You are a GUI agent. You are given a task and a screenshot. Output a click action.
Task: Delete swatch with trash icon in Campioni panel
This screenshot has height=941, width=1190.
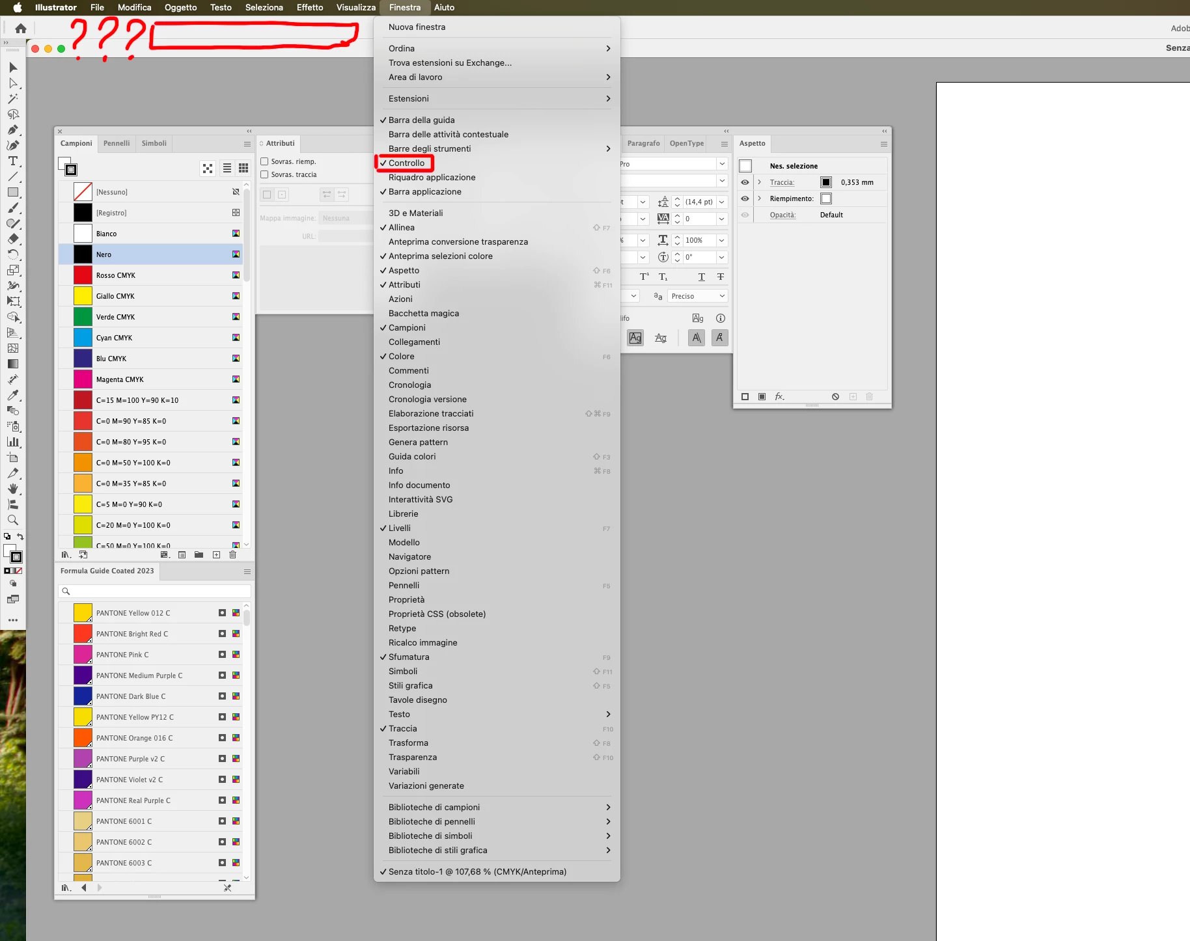click(x=232, y=555)
